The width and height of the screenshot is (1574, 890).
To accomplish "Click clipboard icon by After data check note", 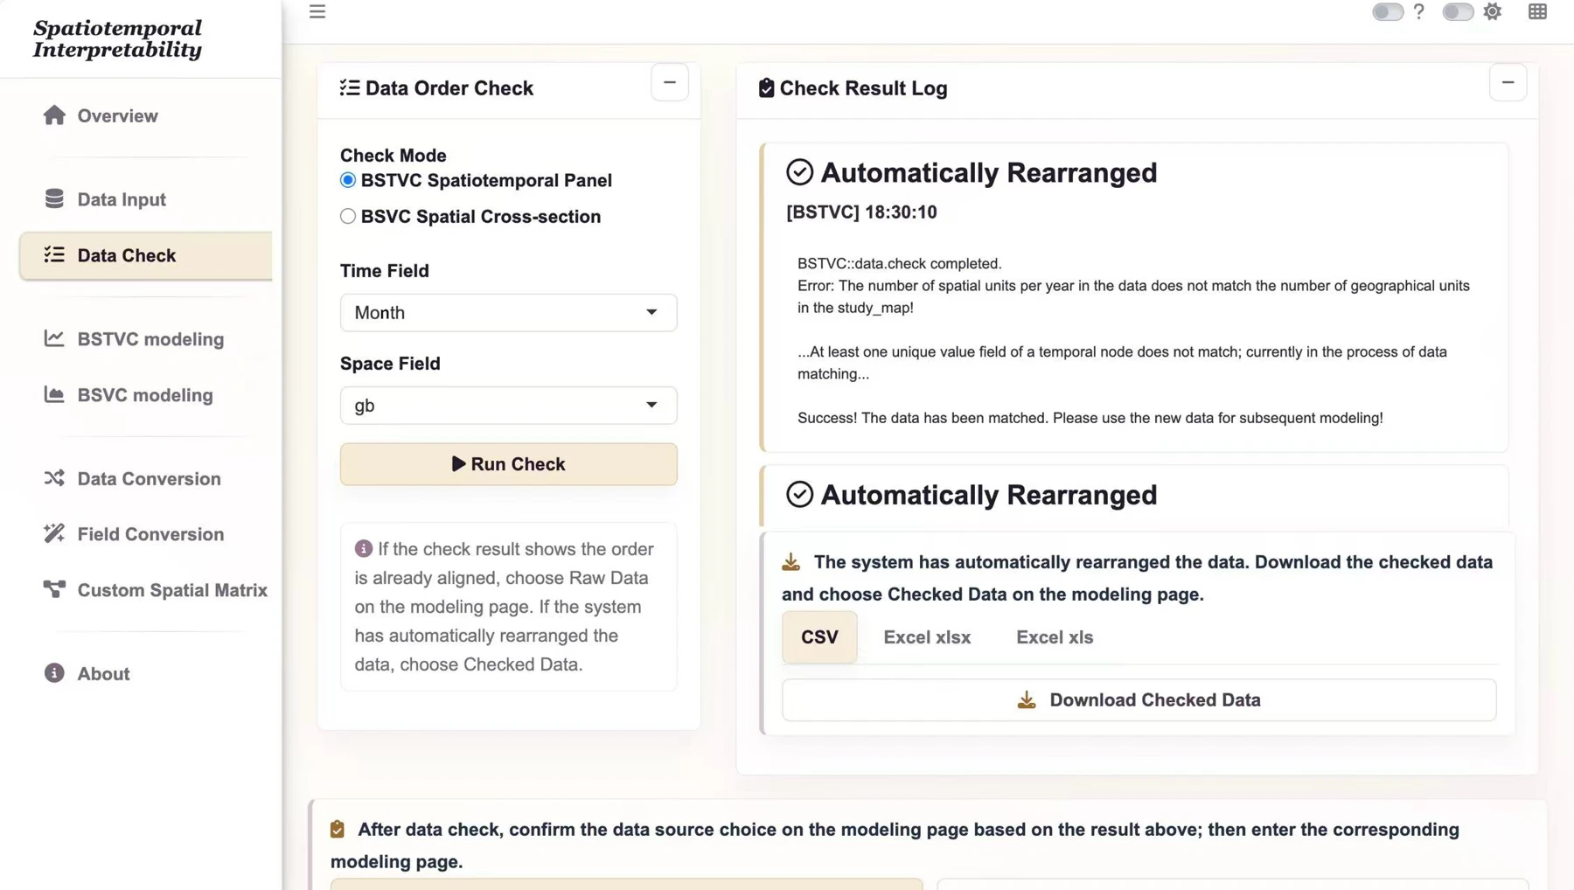I will pos(338,829).
